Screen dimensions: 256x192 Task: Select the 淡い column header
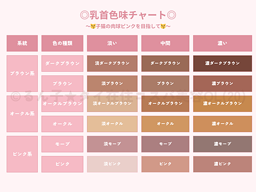tap(112, 43)
